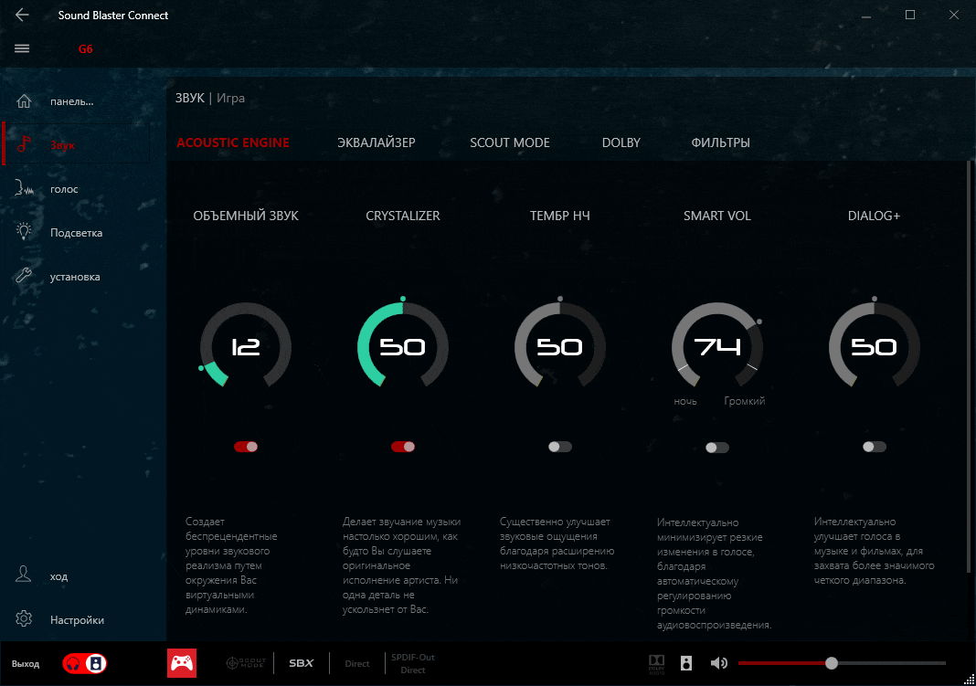Click the master volume slider handle
Viewport: 976px width, 686px height.
coord(832,663)
